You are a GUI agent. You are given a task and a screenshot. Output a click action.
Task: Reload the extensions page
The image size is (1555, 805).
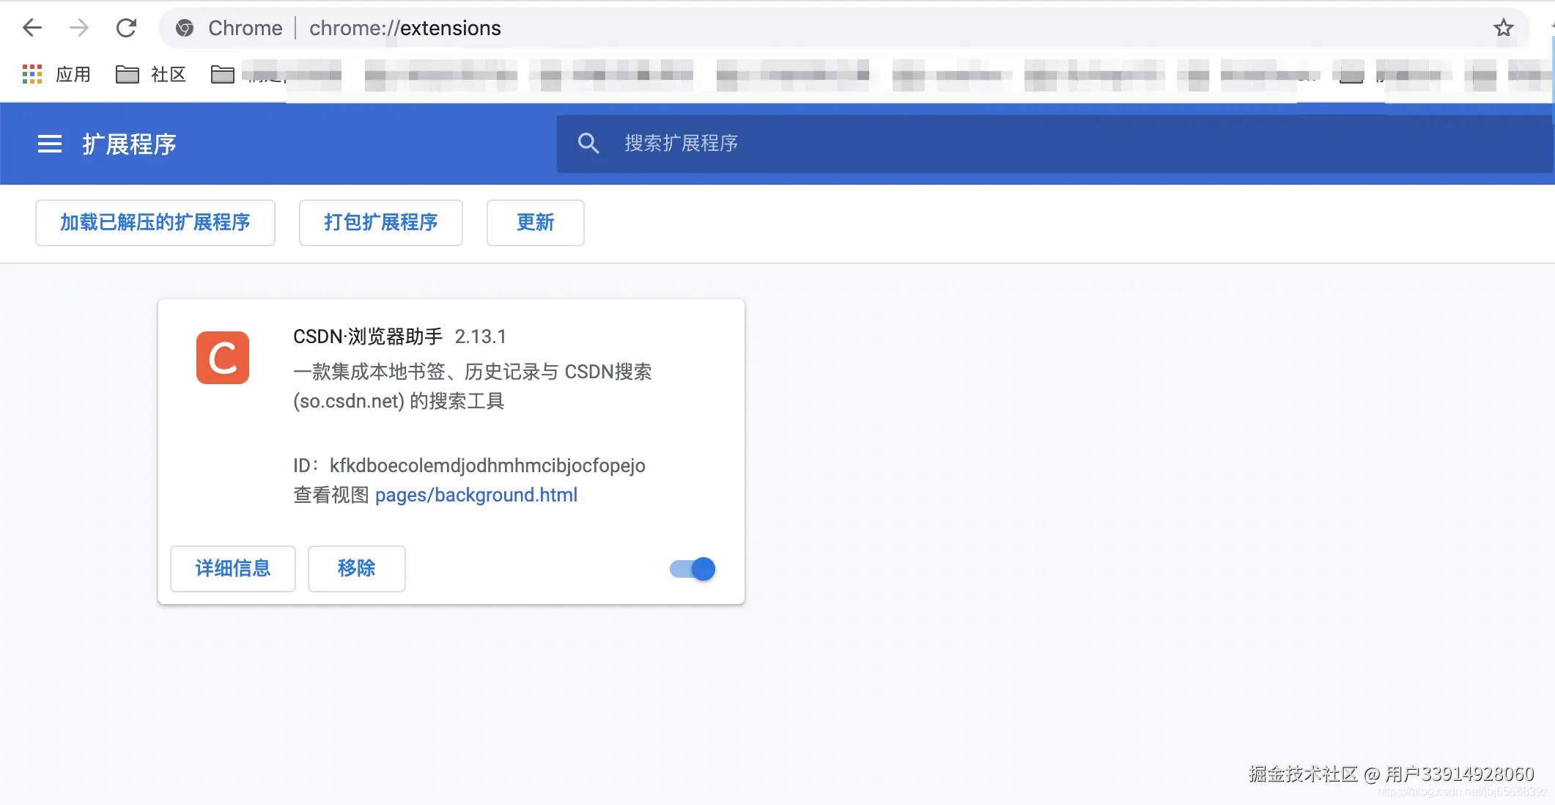[x=126, y=28]
